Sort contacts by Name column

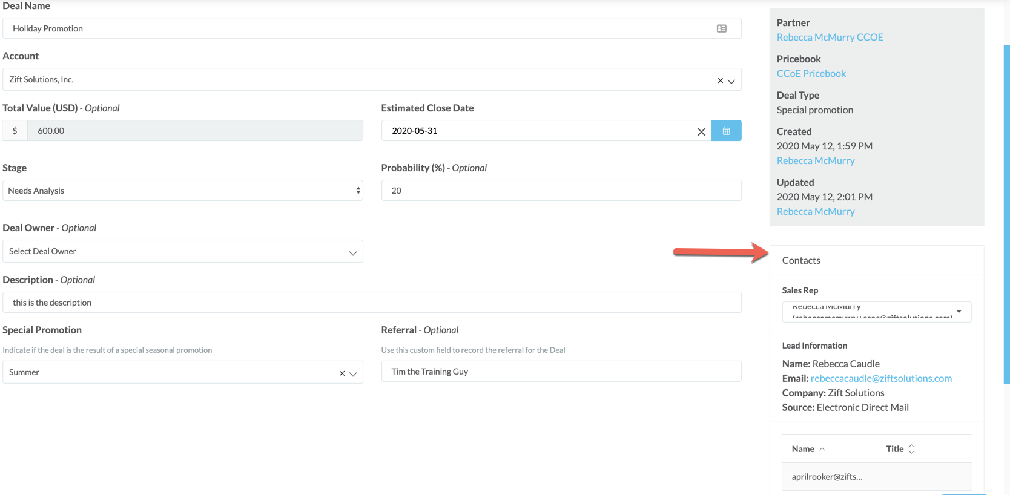click(808, 449)
